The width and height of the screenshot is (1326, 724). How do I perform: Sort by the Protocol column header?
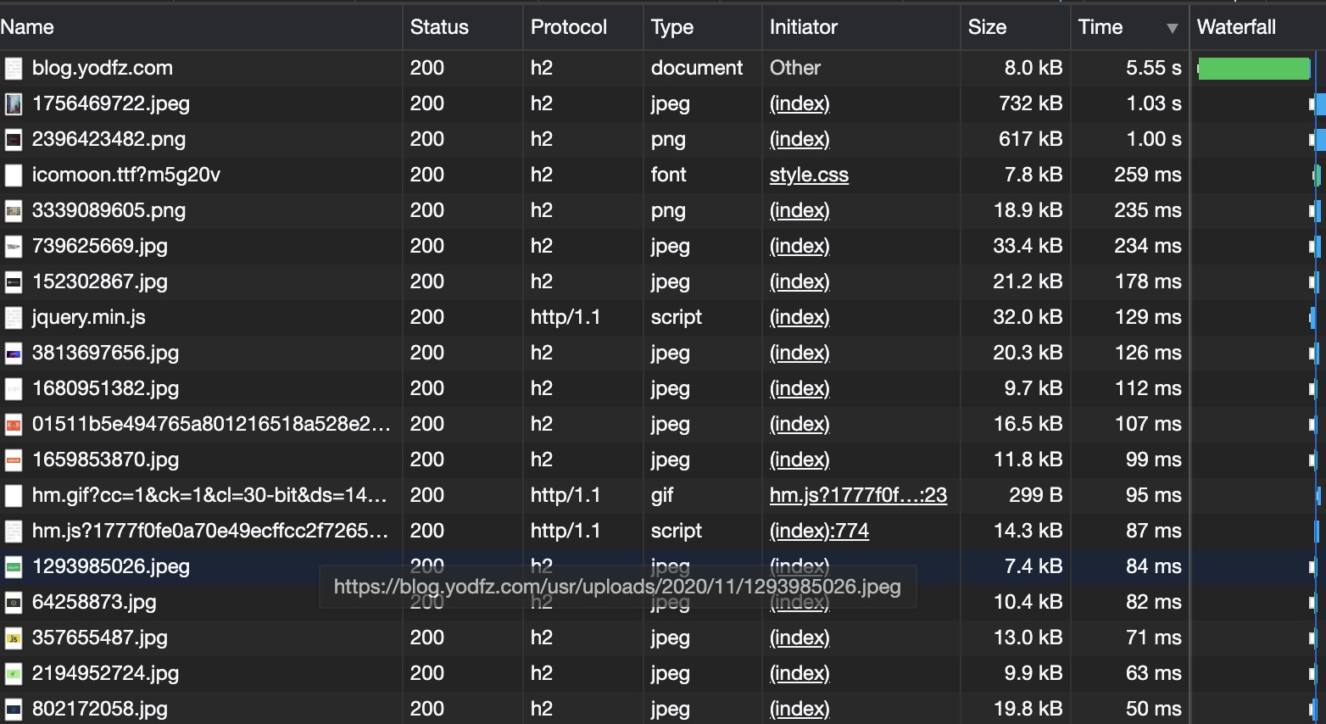point(583,27)
